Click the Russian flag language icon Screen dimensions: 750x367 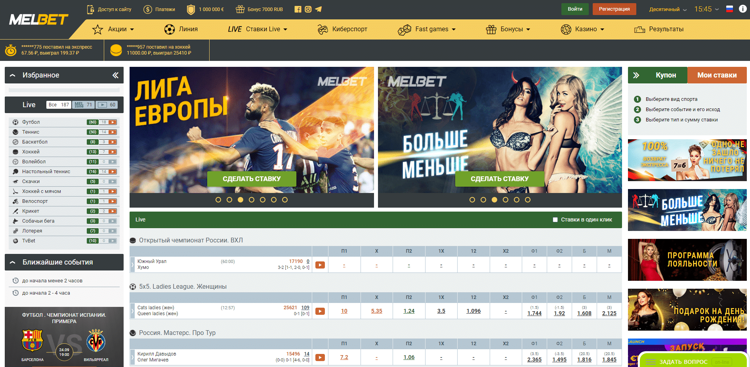coord(729,9)
